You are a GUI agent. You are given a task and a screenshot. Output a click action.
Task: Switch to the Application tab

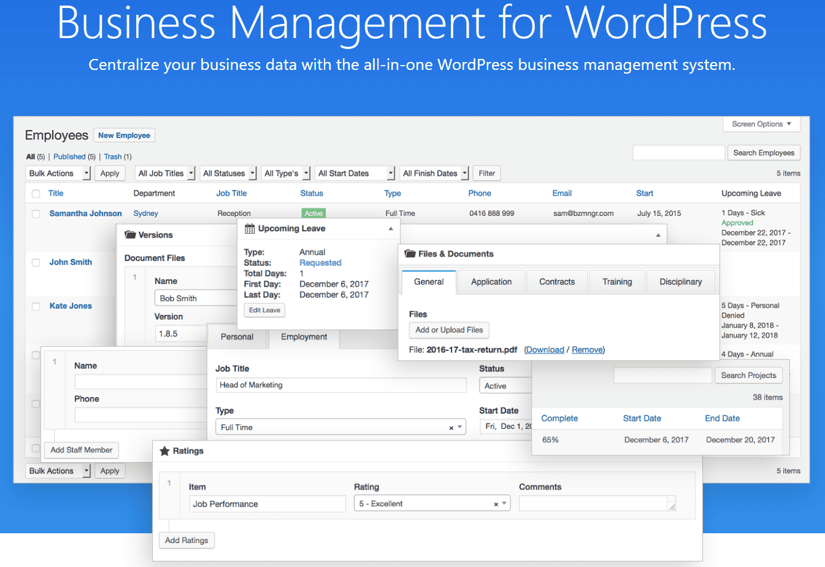[x=491, y=282]
